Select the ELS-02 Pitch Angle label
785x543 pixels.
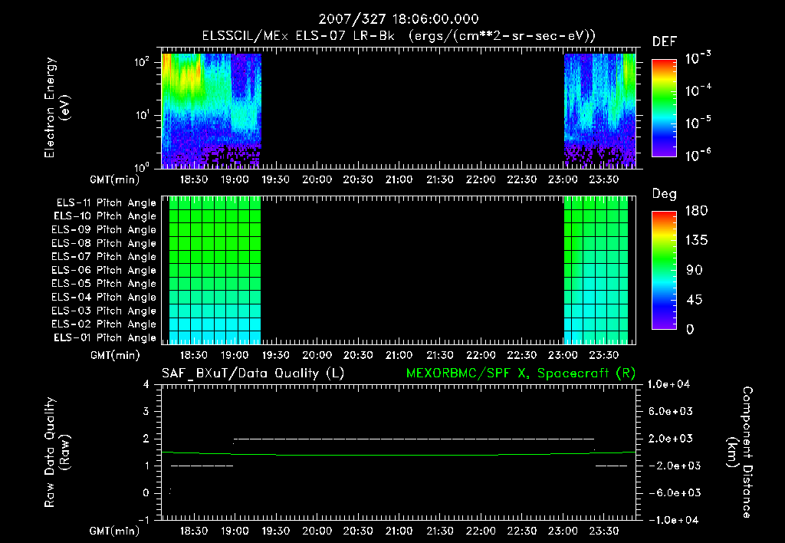tap(103, 324)
